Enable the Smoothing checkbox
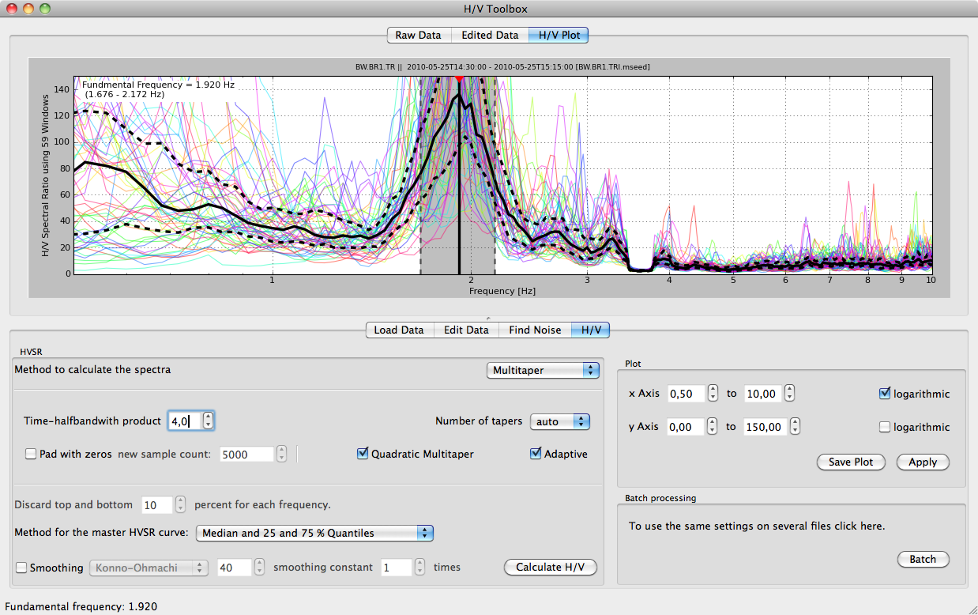The height and width of the screenshot is (615, 978). point(21,568)
